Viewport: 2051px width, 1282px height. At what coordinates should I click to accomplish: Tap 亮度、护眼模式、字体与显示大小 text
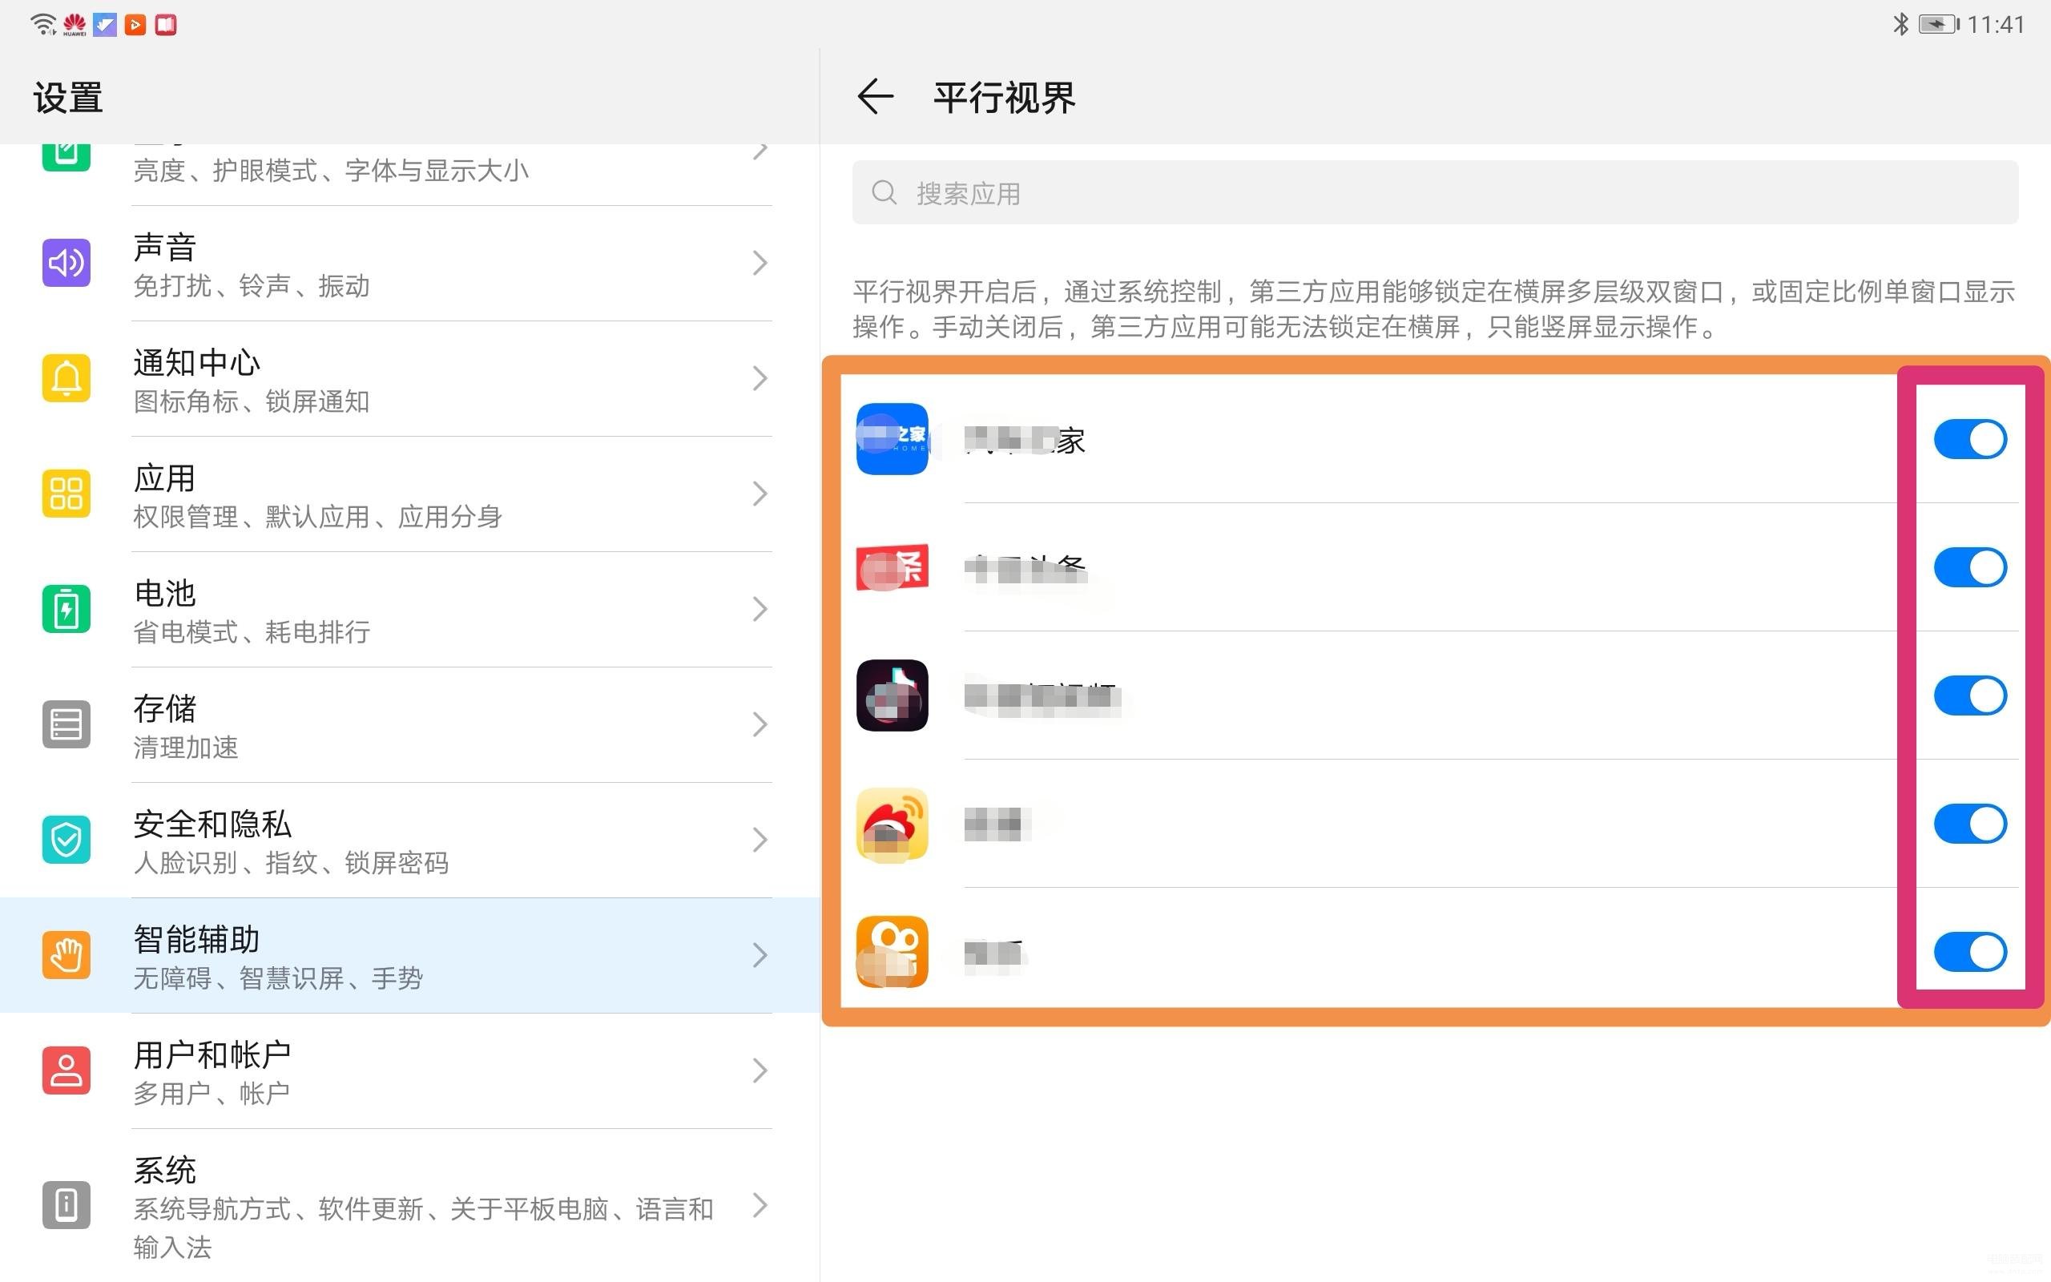(331, 171)
